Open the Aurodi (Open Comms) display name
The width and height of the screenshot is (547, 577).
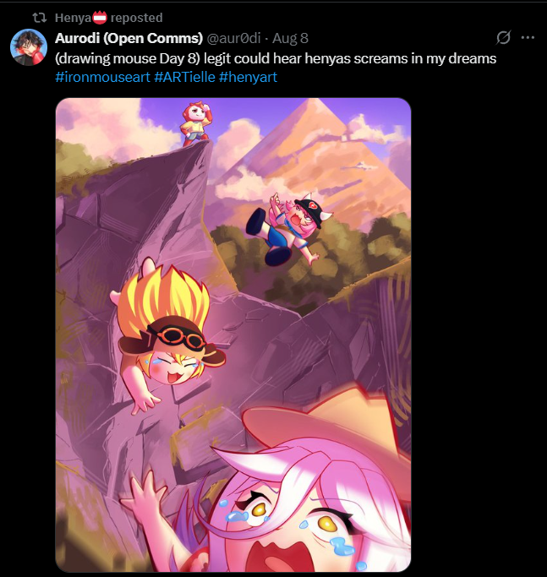129,38
